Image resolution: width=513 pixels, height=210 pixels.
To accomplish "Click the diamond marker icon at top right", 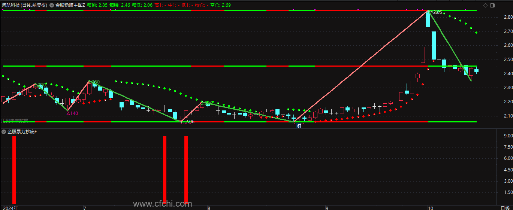I will [485, 5].
